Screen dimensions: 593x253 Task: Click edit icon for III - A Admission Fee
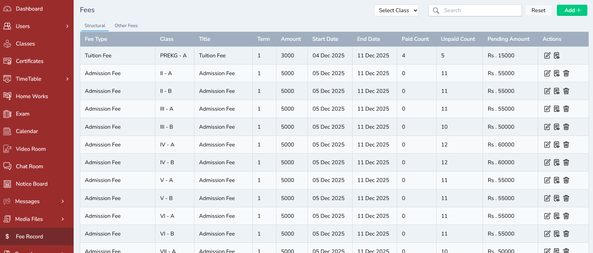pyautogui.click(x=547, y=109)
